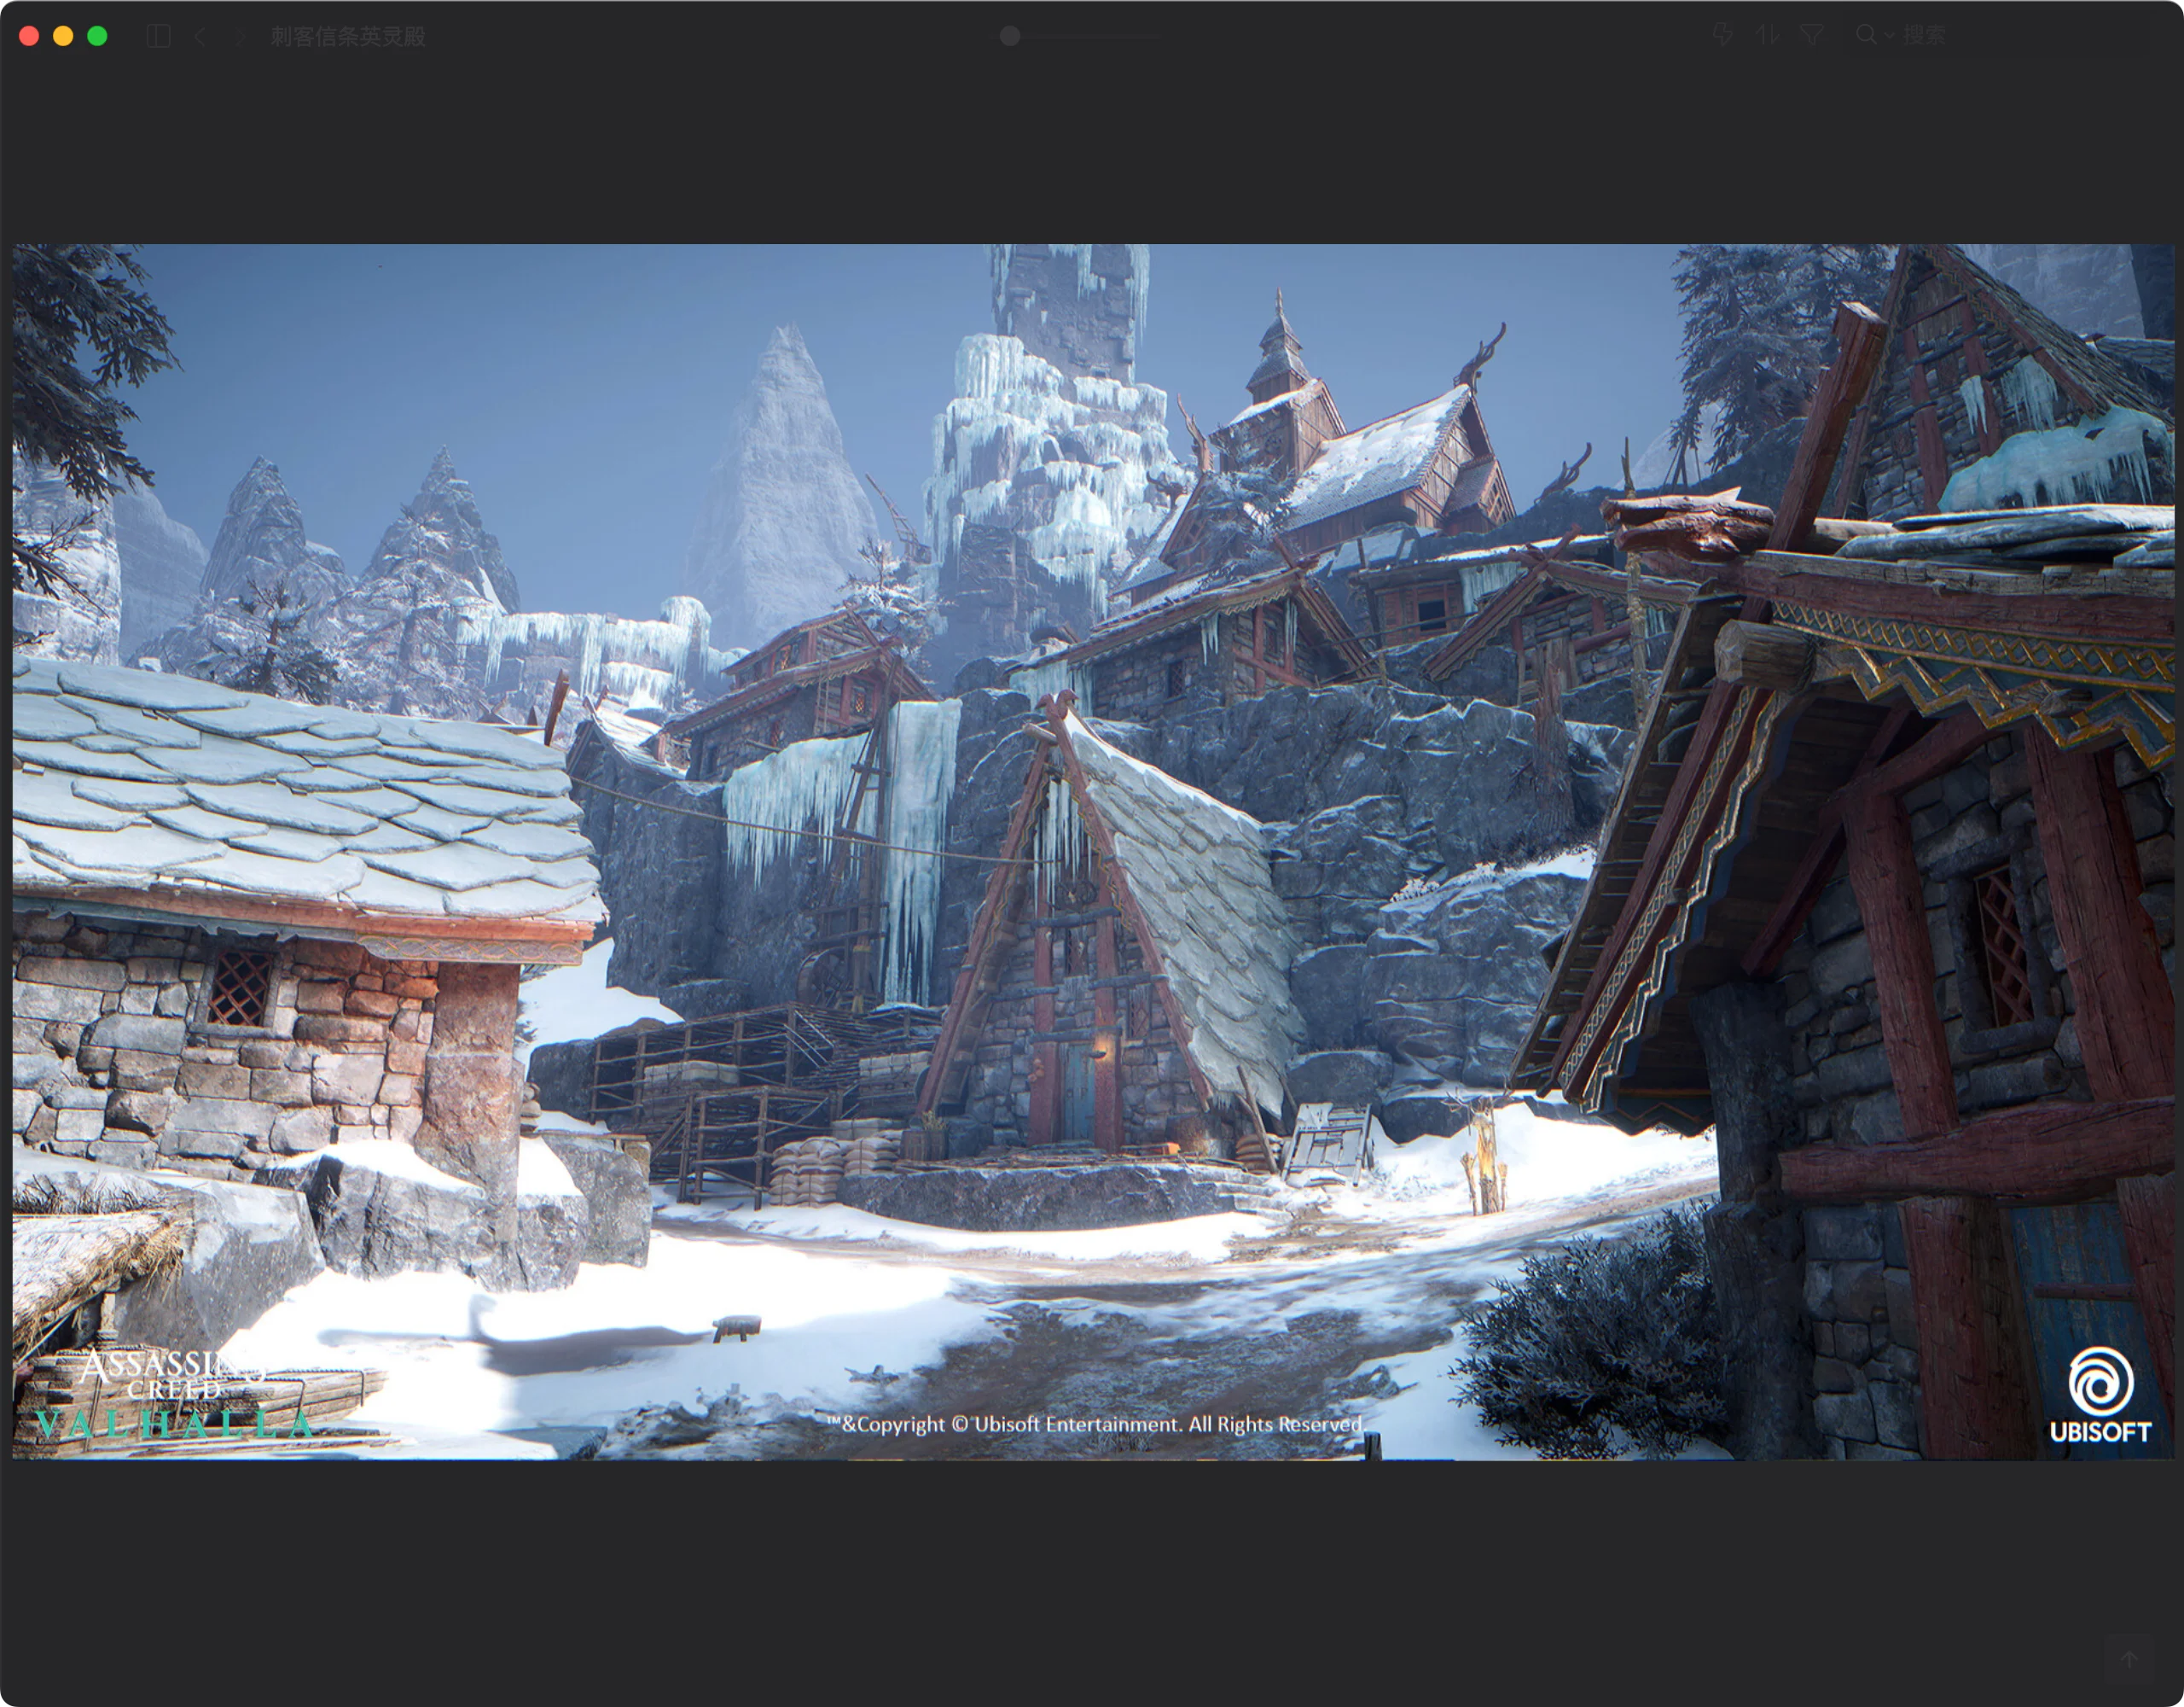Toggle the sidebar panel icon
2184x1707 pixels.
point(159,36)
